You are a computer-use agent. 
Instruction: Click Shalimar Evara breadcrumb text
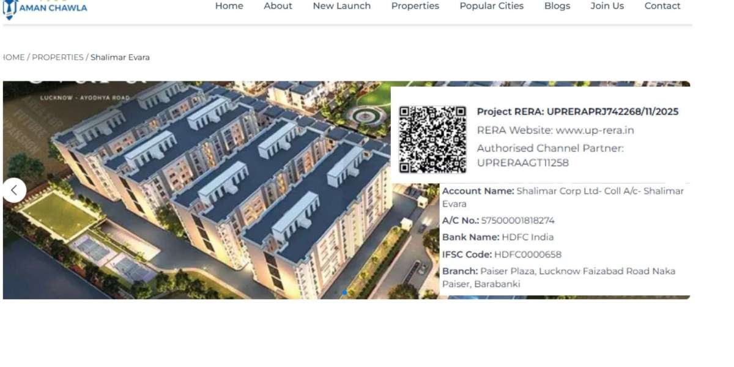[x=120, y=57]
